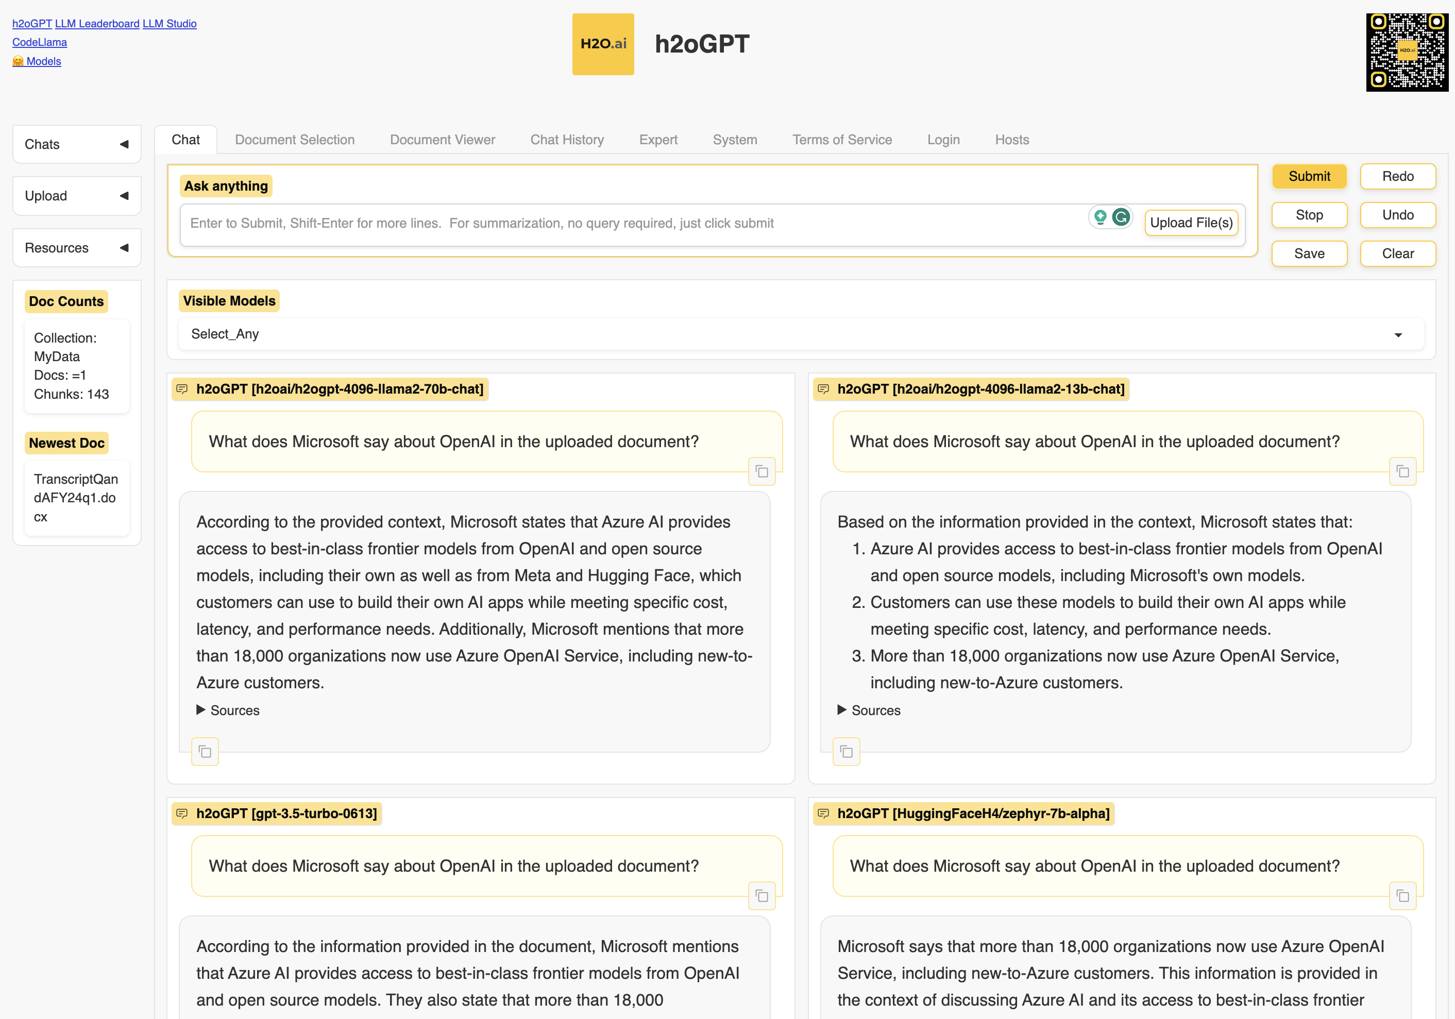Click the Undo button
Viewport: 1455px width, 1019px height.
pos(1398,215)
